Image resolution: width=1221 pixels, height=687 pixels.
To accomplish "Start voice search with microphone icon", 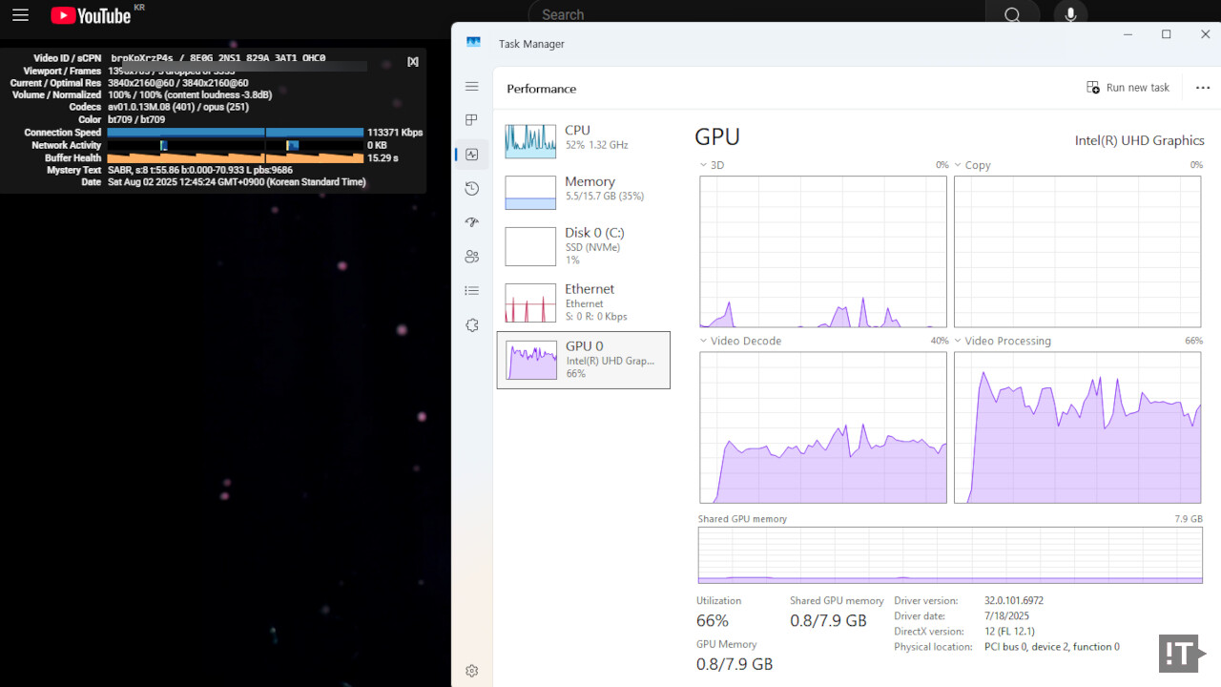I will 1070,15.
